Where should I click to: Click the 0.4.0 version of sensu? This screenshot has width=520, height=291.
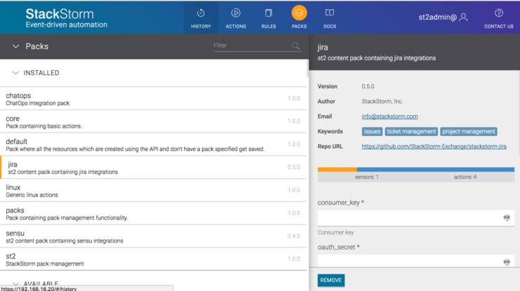[293, 236]
